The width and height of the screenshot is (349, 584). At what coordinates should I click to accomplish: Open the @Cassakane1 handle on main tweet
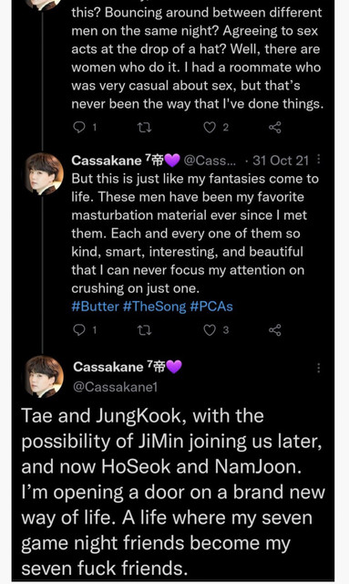click(x=116, y=387)
